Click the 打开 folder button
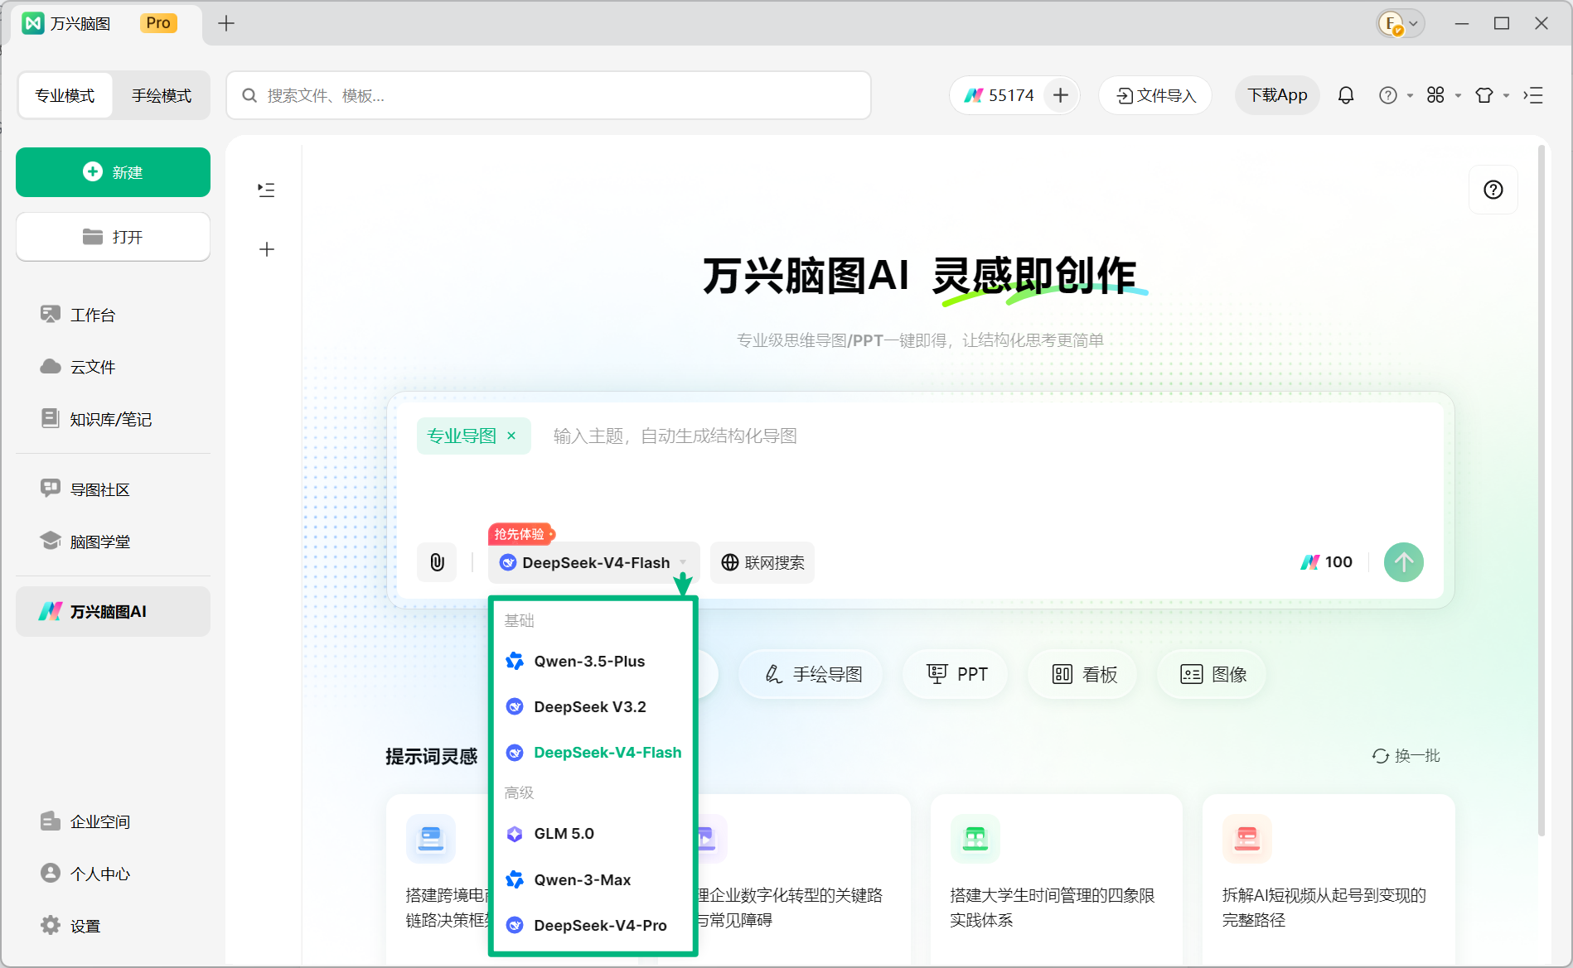 (113, 237)
